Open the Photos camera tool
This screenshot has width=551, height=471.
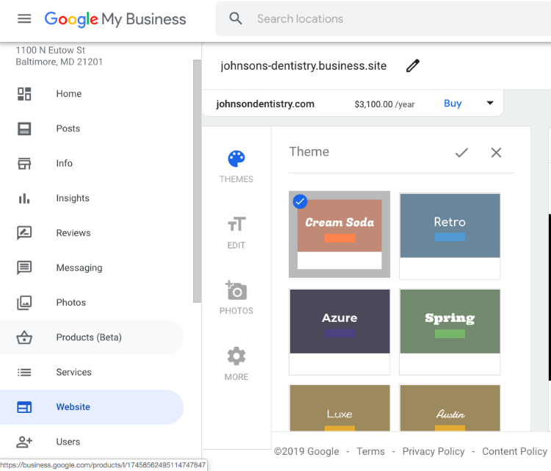tap(236, 298)
